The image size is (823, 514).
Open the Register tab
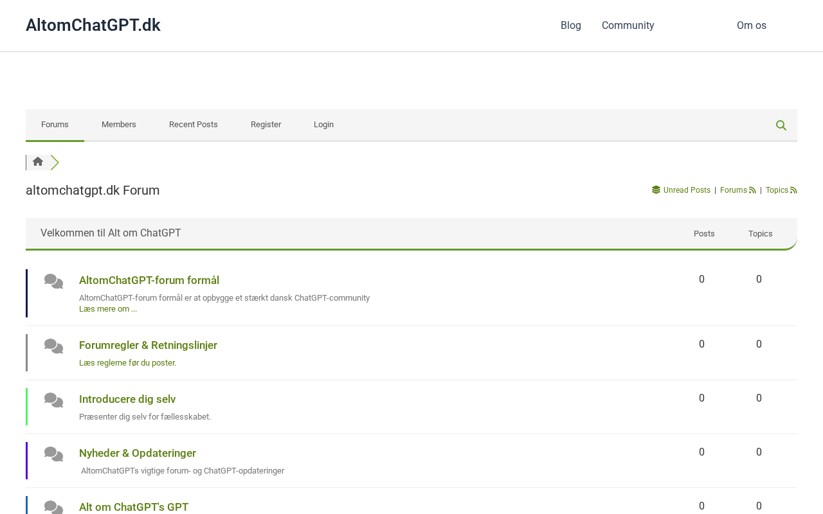point(266,125)
